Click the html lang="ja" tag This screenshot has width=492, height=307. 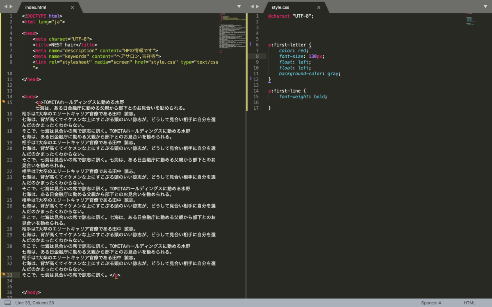[44, 22]
